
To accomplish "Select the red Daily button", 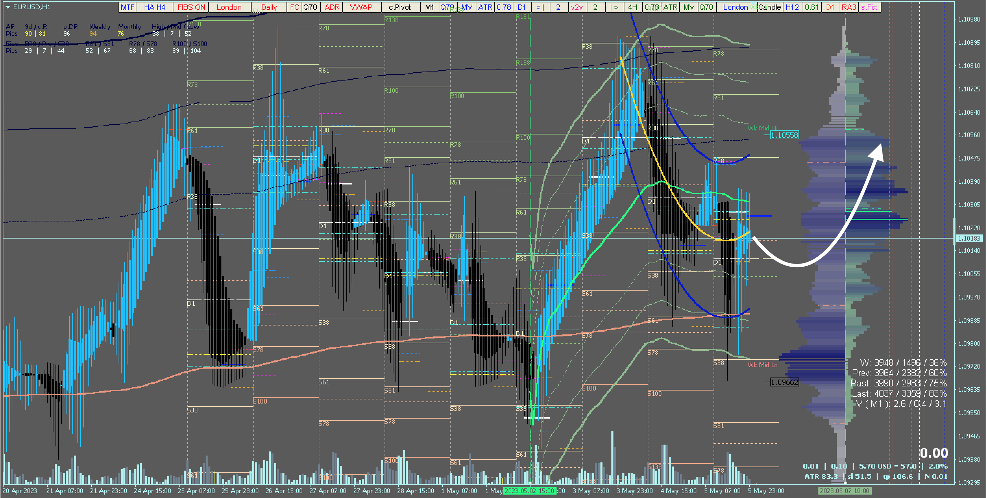I will (x=269, y=7).
